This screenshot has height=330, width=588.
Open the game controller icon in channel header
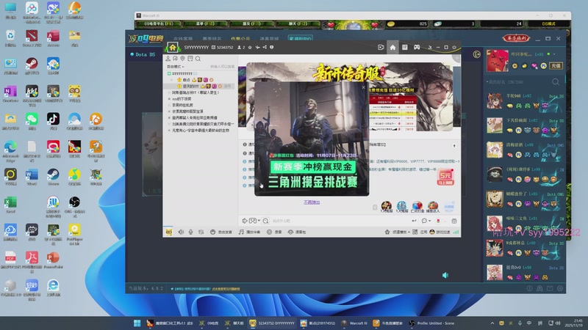417,48
